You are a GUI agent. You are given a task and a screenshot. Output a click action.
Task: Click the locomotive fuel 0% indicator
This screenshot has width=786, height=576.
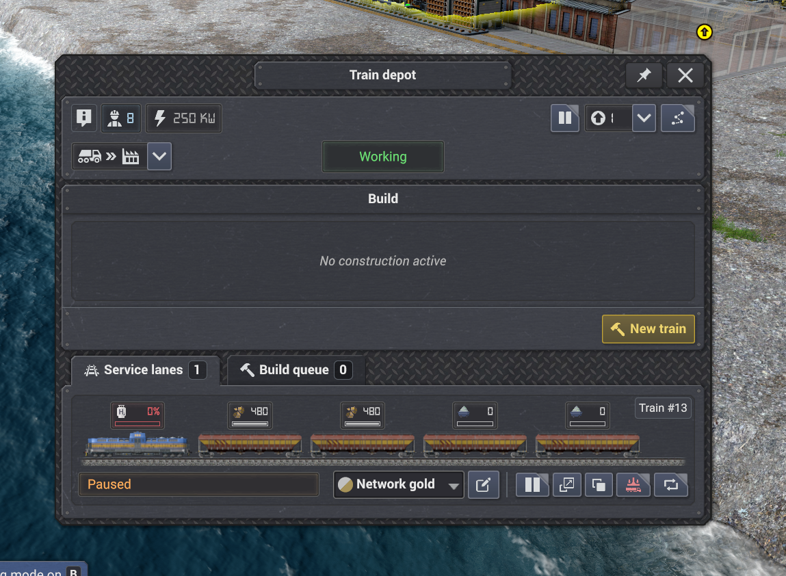click(137, 415)
